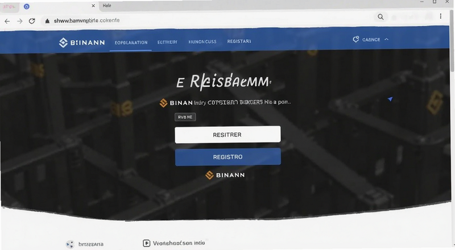Click the address bar URL field

[87, 20]
